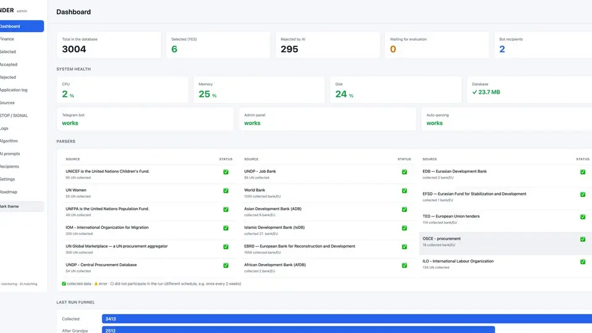
Task: Select 'ILO - International Labour Organization' text
Action: click(x=458, y=261)
